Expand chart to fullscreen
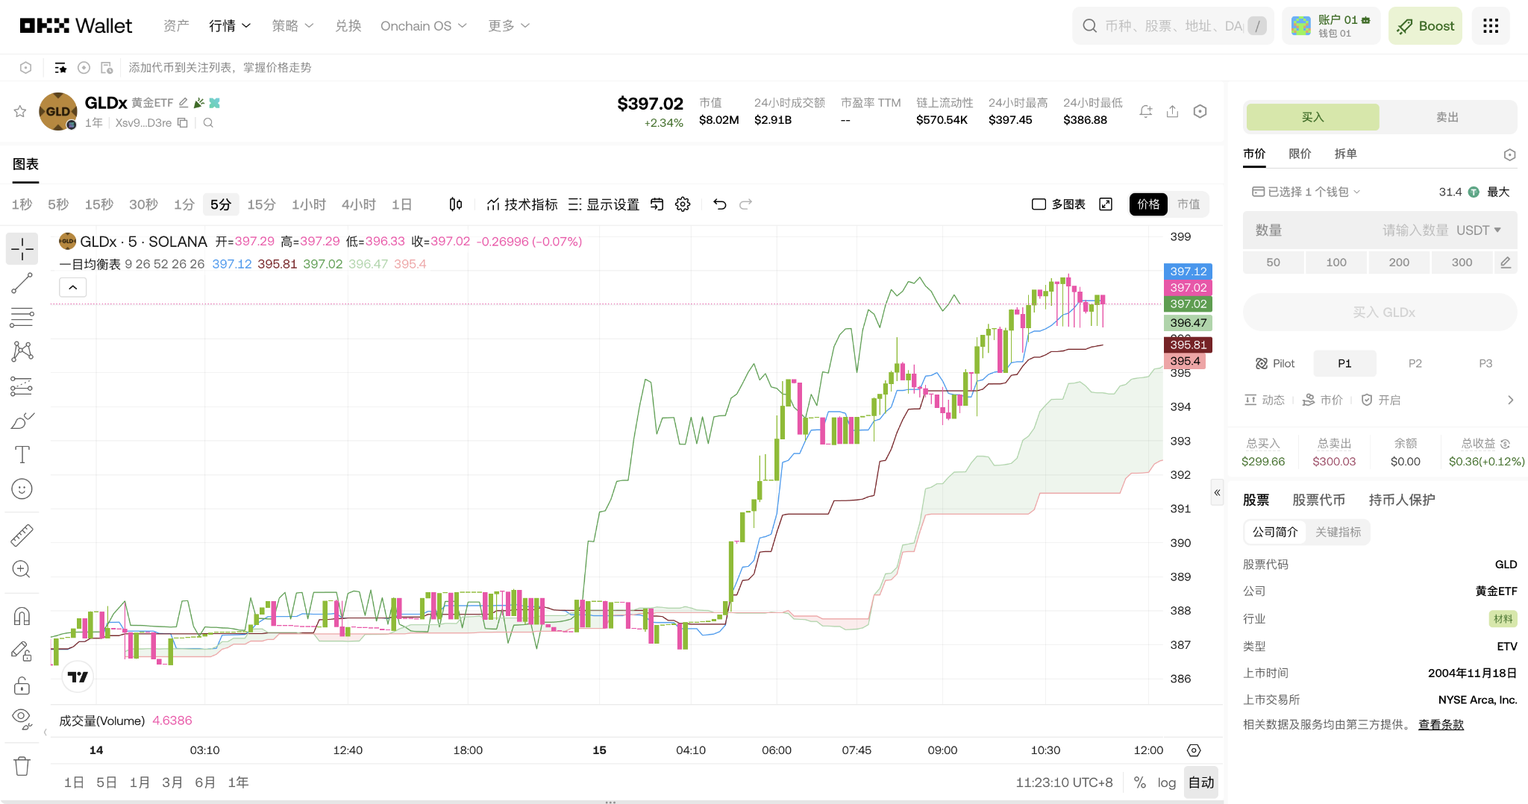The image size is (1528, 804). click(x=1106, y=204)
